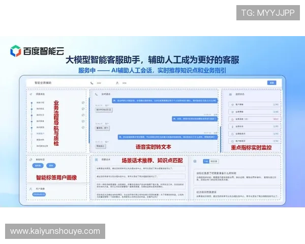Click the red abnormal status of the 坐席语速 row
305x244 pixels.
tap(276, 119)
